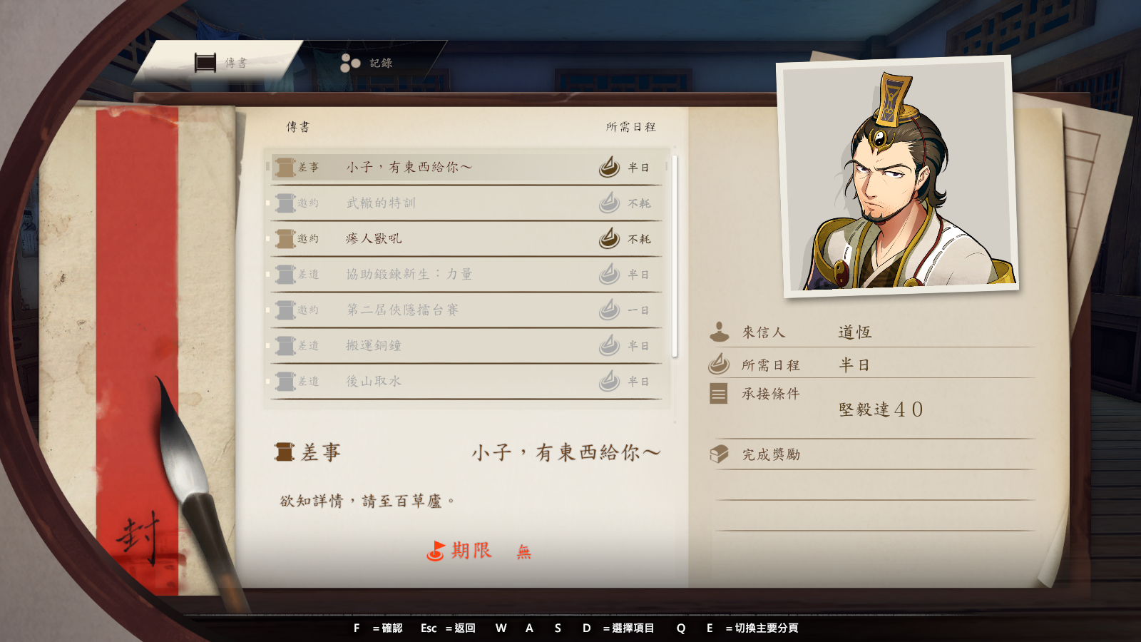Click the letter list scrollbar
This screenshot has height=642, width=1141.
click(x=675, y=257)
